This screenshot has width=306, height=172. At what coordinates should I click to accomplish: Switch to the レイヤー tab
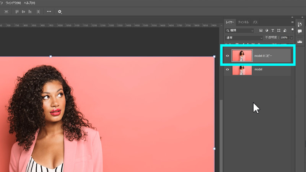[230, 22]
